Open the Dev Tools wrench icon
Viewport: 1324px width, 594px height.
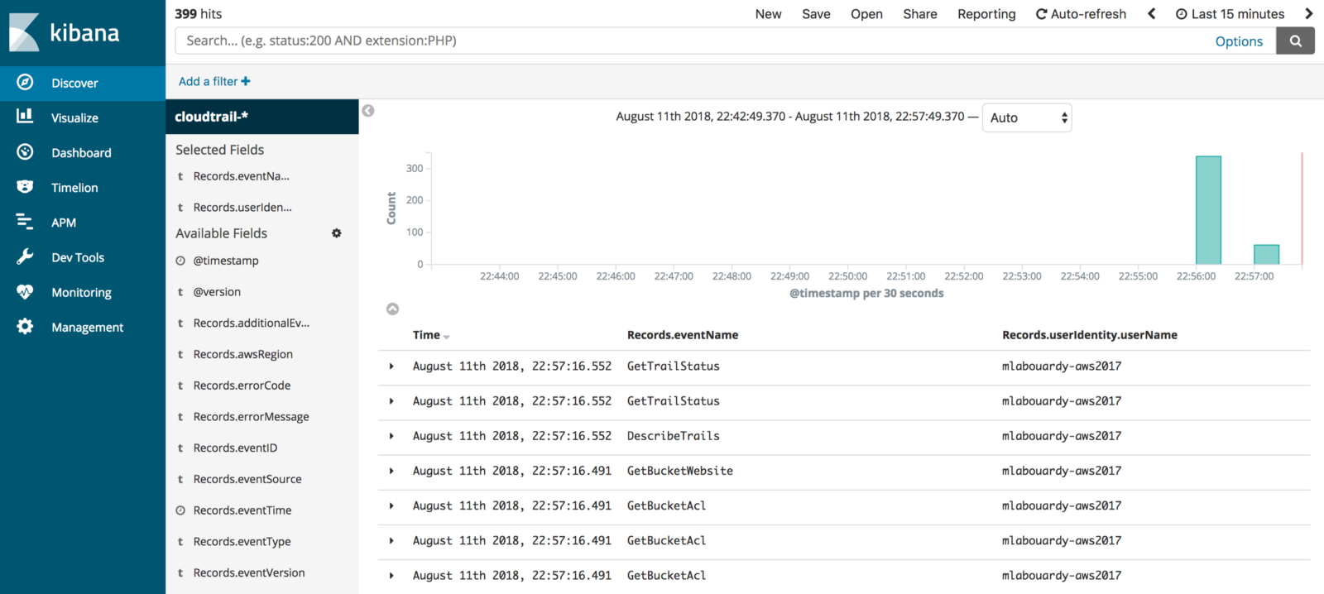[25, 256]
